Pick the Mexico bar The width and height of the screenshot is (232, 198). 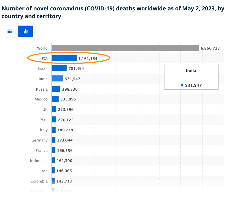pyautogui.click(x=55, y=99)
